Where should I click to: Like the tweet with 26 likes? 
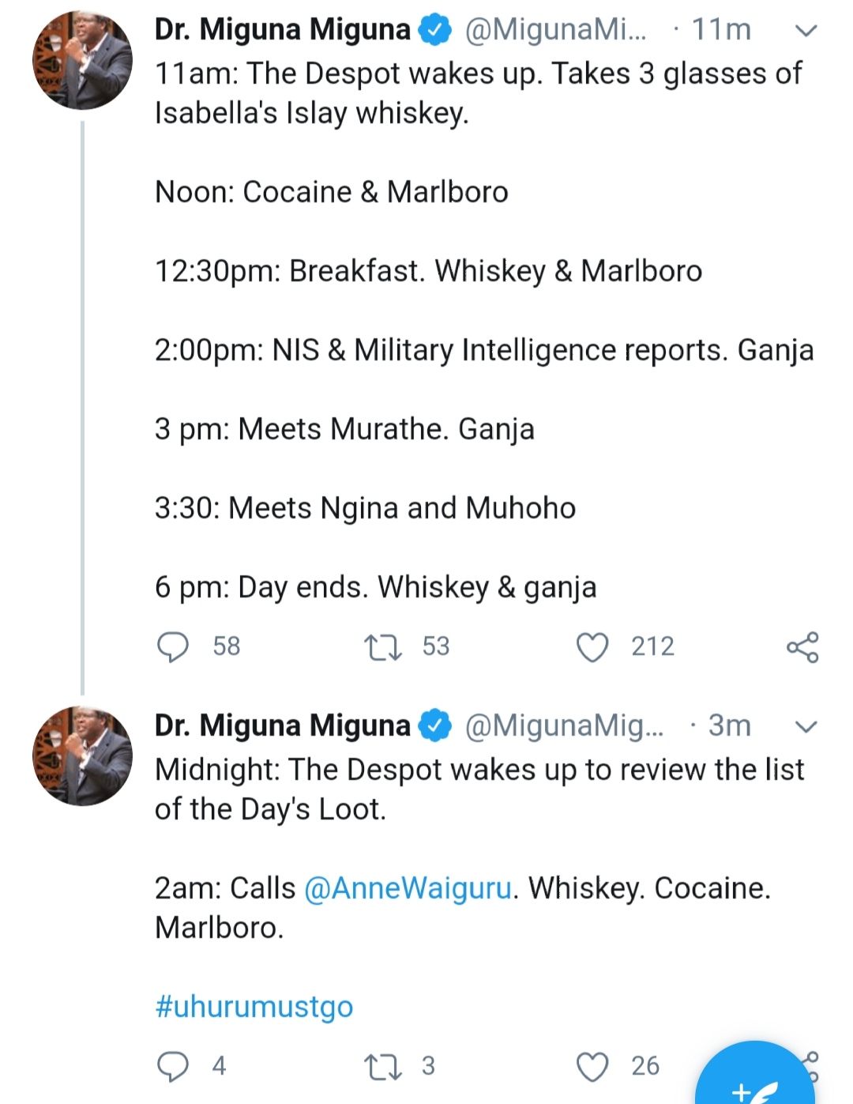click(592, 1066)
